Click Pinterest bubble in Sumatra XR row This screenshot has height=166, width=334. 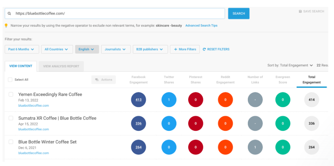point(195,123)
